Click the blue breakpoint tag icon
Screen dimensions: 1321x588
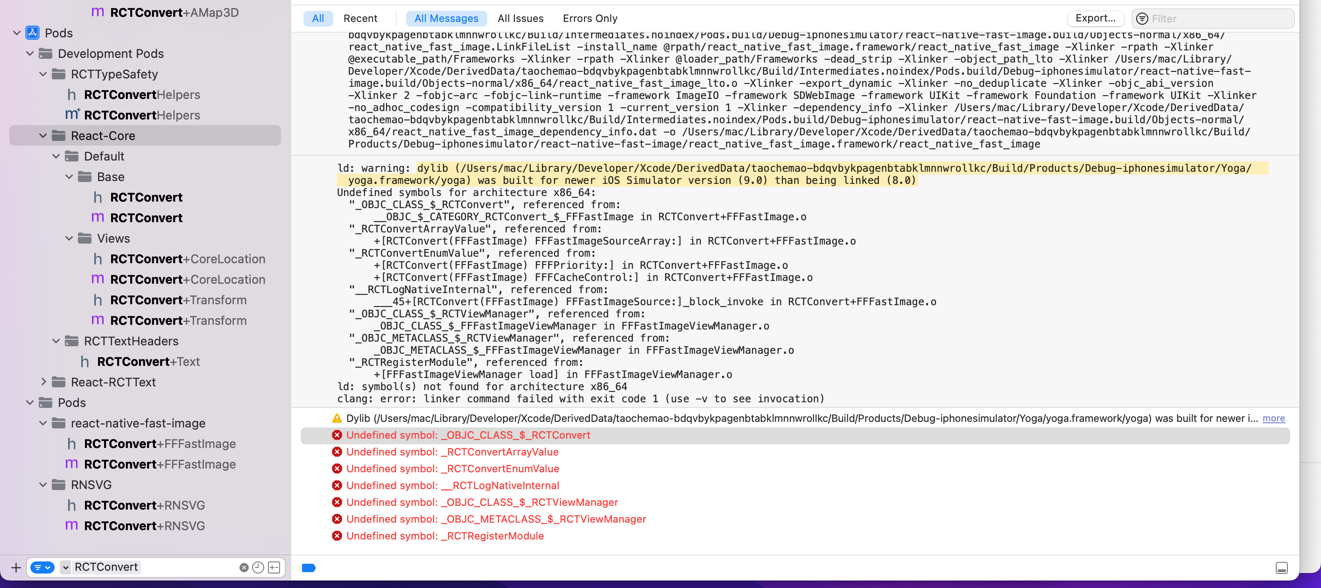point(309,567)
